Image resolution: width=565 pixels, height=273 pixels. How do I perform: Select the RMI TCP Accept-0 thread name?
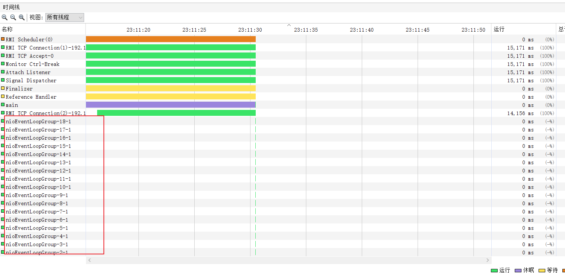pyautogui.click(x=30, y=56)
